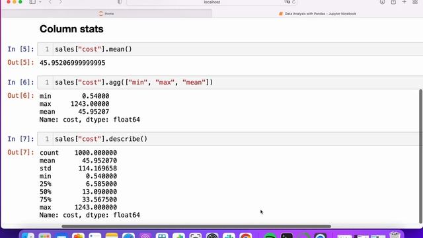Click the translate icon in address bar

(288, 2)
